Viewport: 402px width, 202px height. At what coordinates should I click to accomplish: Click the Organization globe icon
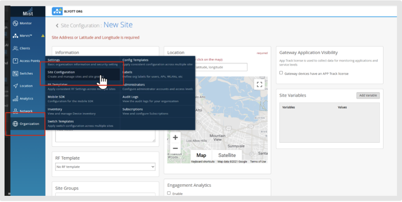[x=15, y=124]
